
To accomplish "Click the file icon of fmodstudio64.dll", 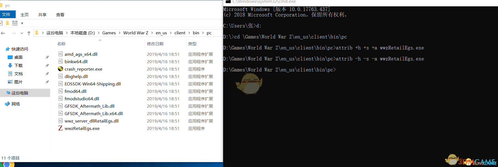I will point(61,98).
